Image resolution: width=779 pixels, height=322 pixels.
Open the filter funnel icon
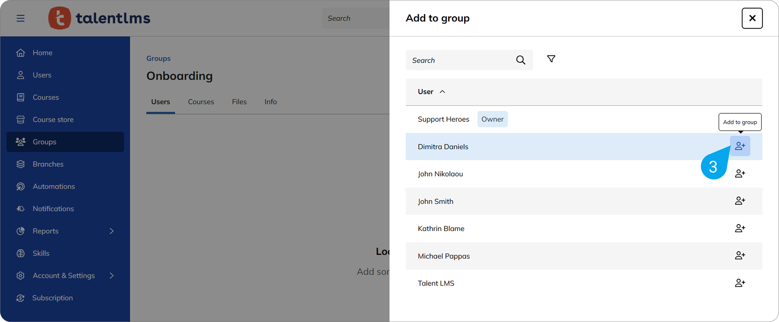(x=551, y=59)
